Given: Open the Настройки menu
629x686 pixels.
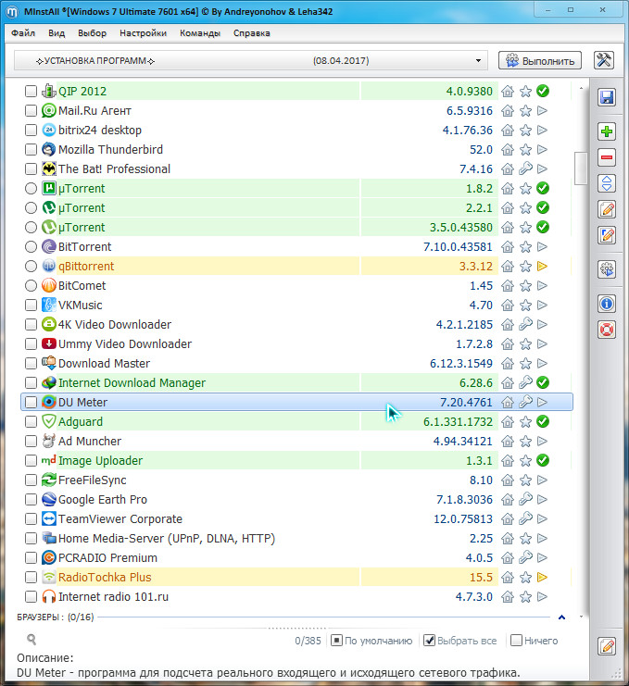Looking at the screenshot, I should [143, 32].
